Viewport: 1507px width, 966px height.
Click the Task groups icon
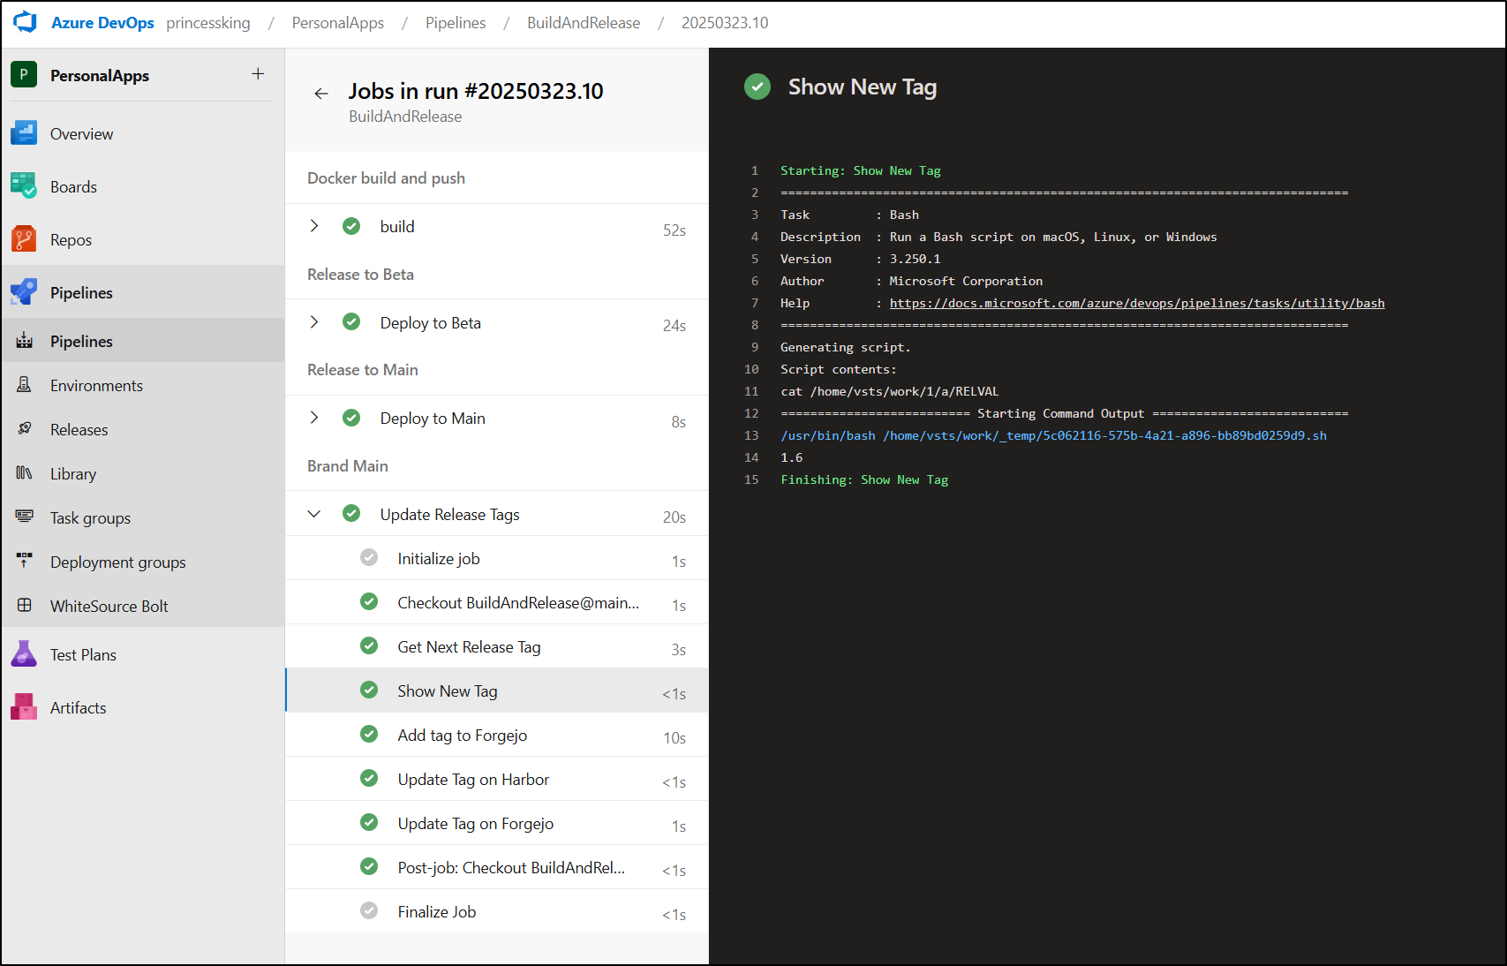tap(25, 517)
